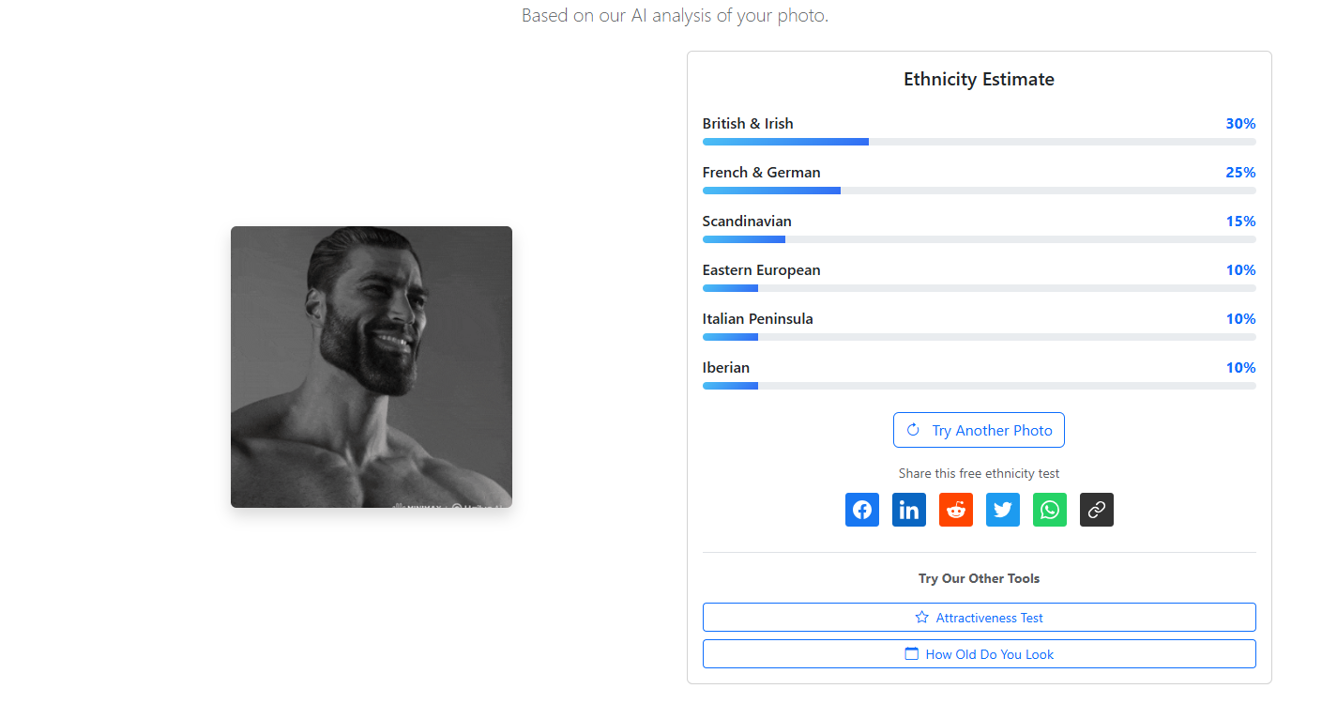Click the uploaded photo thumbnail
Image resolution: width=1322 pixels, height=704 pixels.
click(372, 367)
